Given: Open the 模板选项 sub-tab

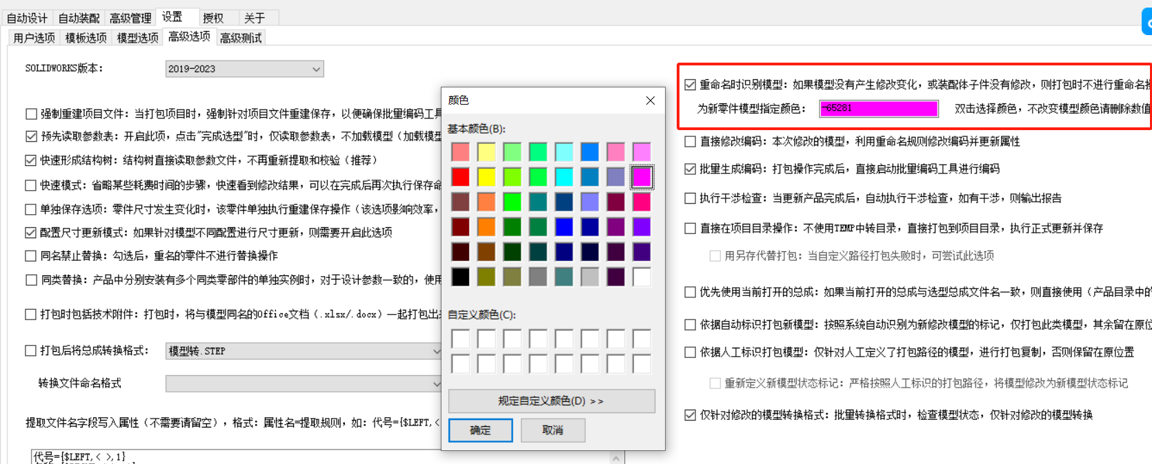Looking at the screenshot, I should pos(86,38).
